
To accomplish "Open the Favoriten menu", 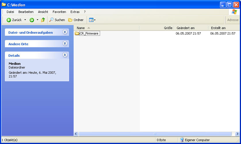I will click(x=59, y=12).
